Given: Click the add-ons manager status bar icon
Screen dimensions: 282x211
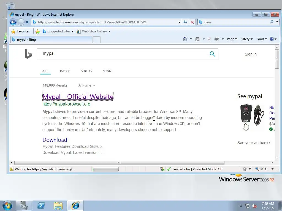Looking at the screenshot, I should [162, 169].
